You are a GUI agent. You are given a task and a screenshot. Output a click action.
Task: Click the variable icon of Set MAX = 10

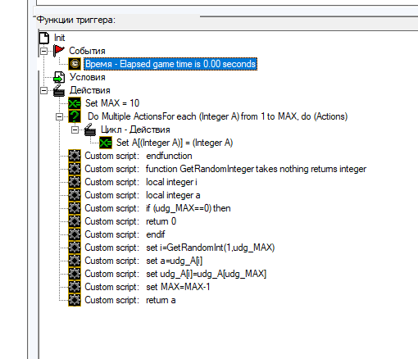click(x=75, y=103)
